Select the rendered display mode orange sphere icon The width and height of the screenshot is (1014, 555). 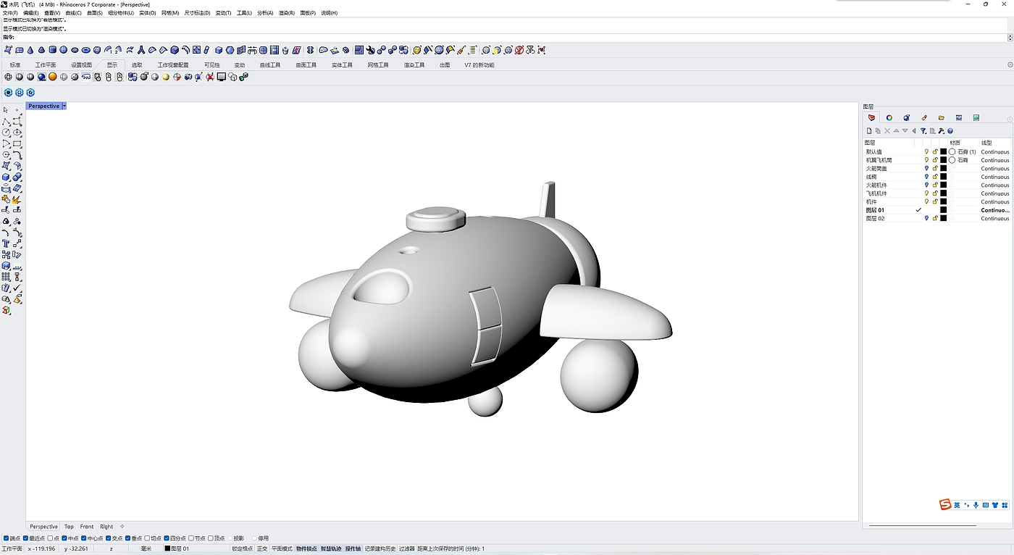point(52,77)
